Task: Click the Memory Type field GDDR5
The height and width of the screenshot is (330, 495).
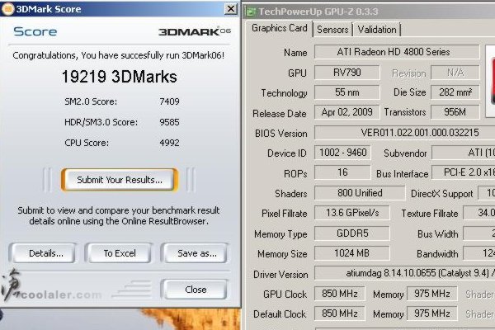Action: 352,233
